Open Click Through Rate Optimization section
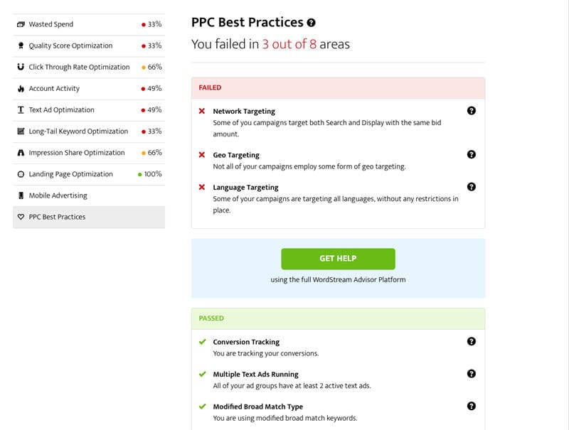 [x=89, y=67]
